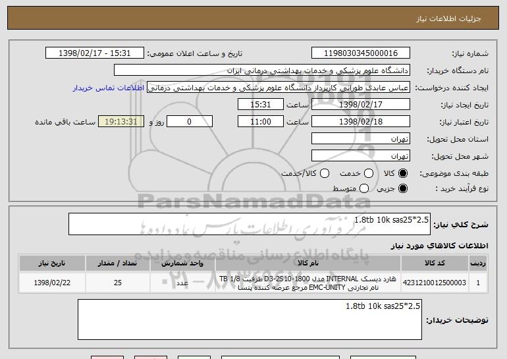Click the نام کالا column header
507x359 pixels.
pyautogui.click(x=308, y=263)
